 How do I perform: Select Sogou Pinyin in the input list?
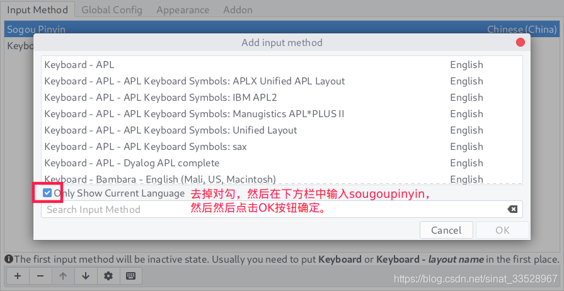[37, 29]
